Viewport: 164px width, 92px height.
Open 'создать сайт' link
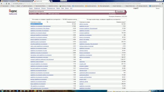[x=83, y=64]
